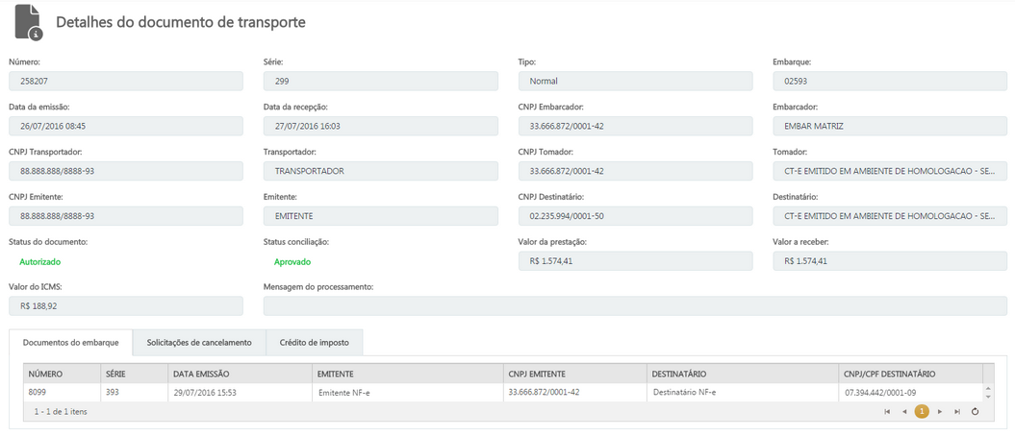1015x436 pixels.
Task: Sort by EMITENTE column header
Action: click(x=408, y=374)
